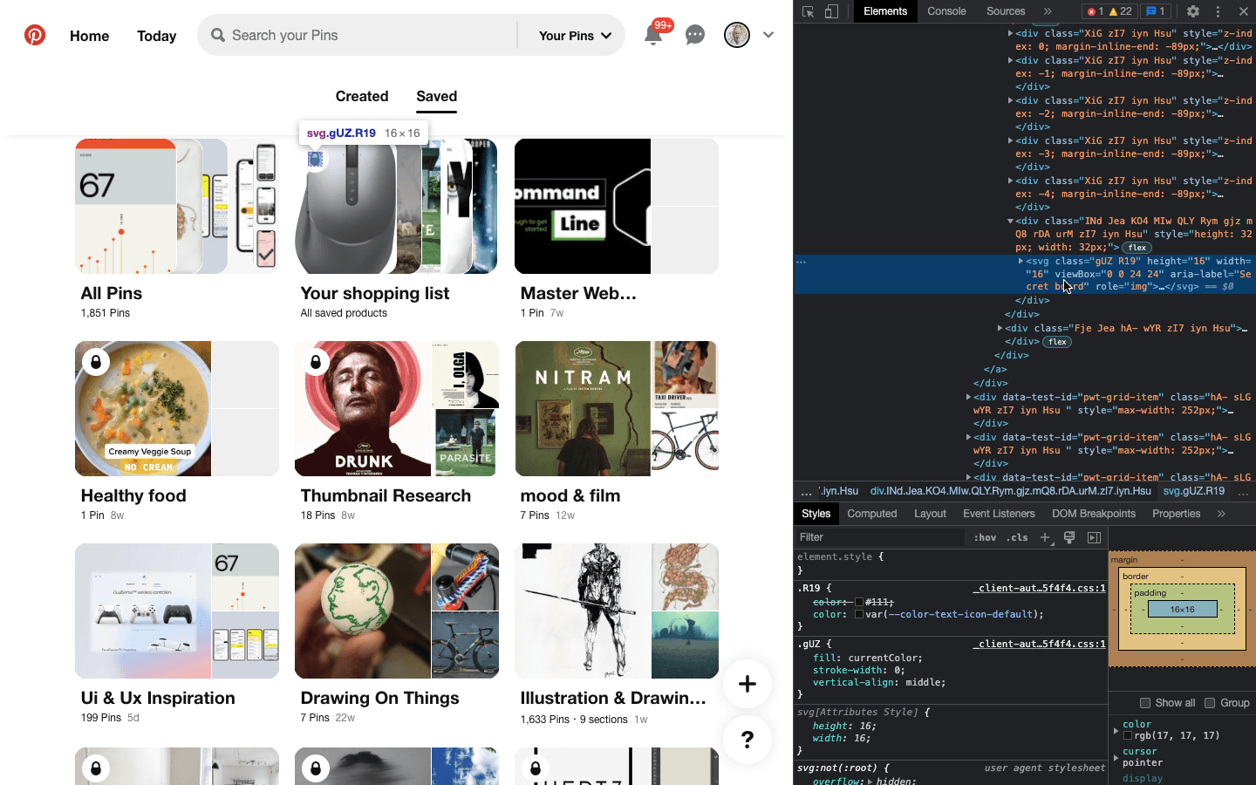1256x785 pixels.
Task: Click the yellow warnings count of 22
Action: pos(1121,11)
